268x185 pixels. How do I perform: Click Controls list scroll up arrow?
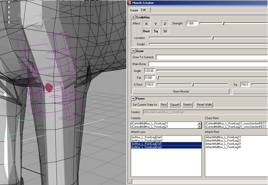199,123
